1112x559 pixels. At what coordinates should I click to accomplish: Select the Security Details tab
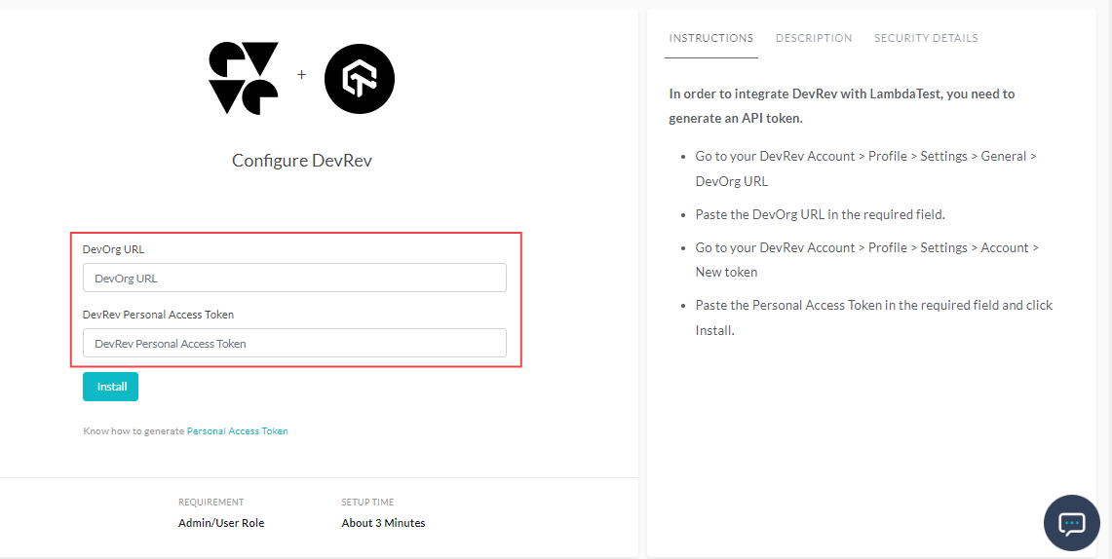(x=926, y=38)
